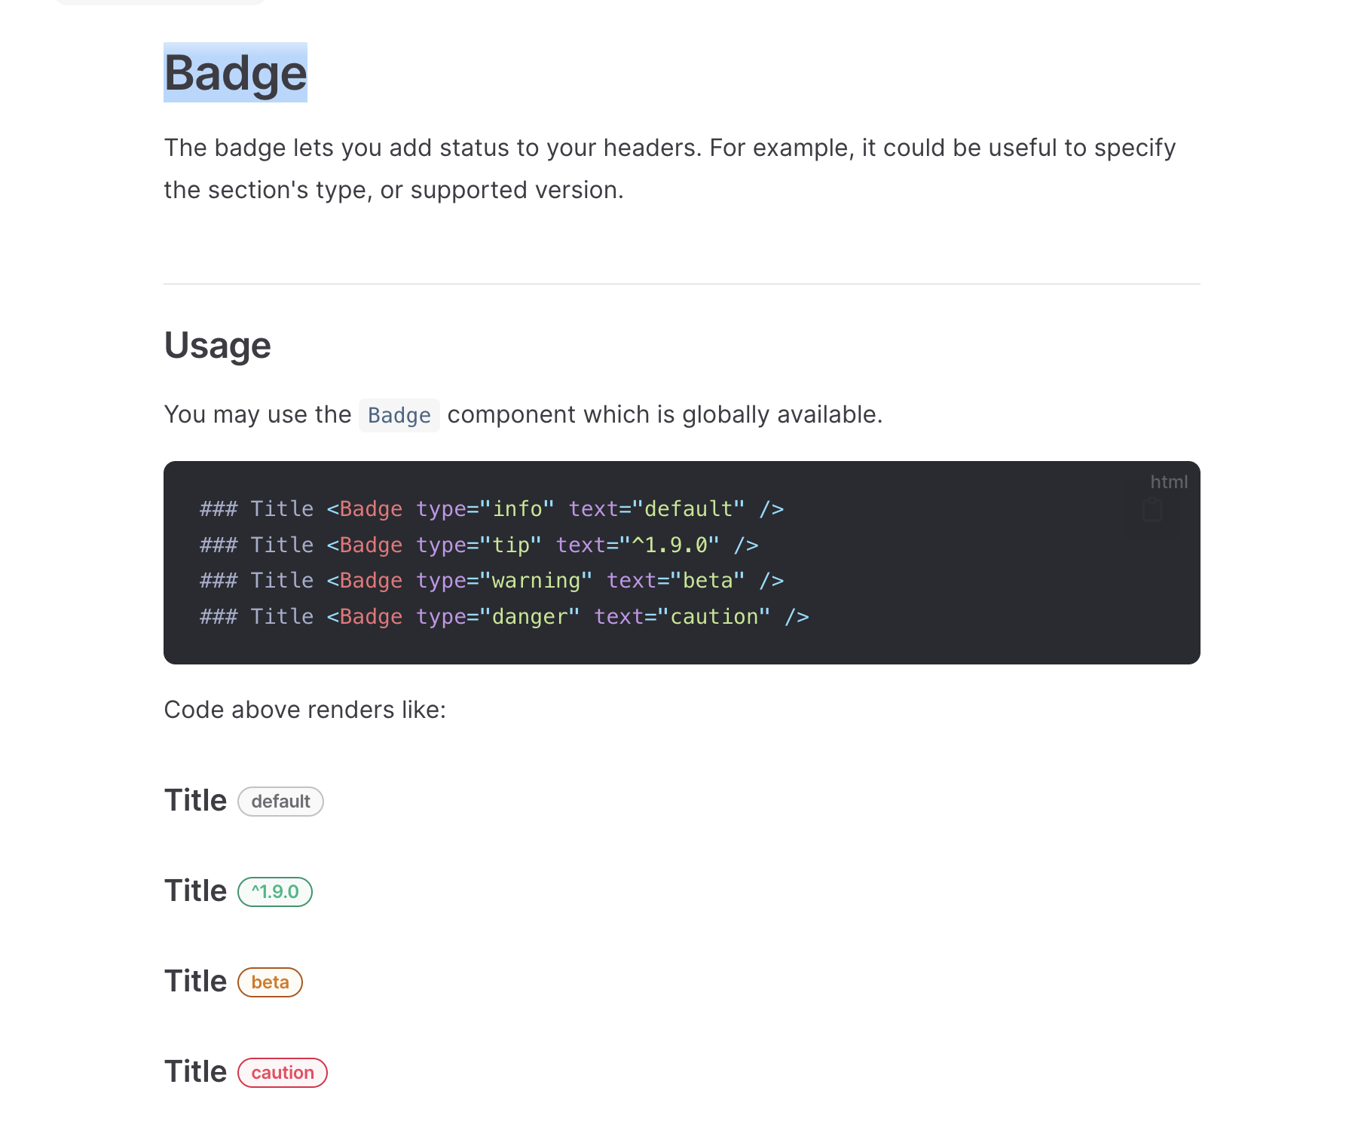Screen dimensions: 1352x1127
Task: Click the code line with type="info"
Action: 492,509
